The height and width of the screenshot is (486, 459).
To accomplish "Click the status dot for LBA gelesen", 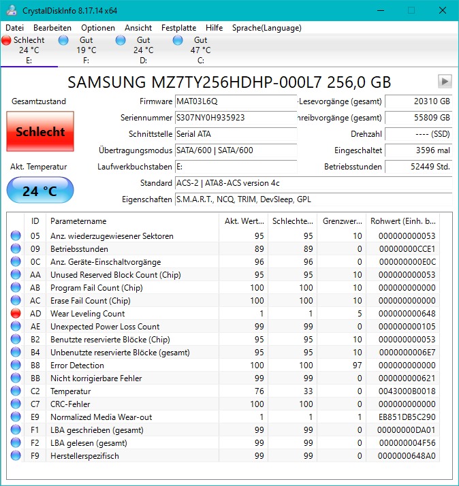I will point(16,443).
